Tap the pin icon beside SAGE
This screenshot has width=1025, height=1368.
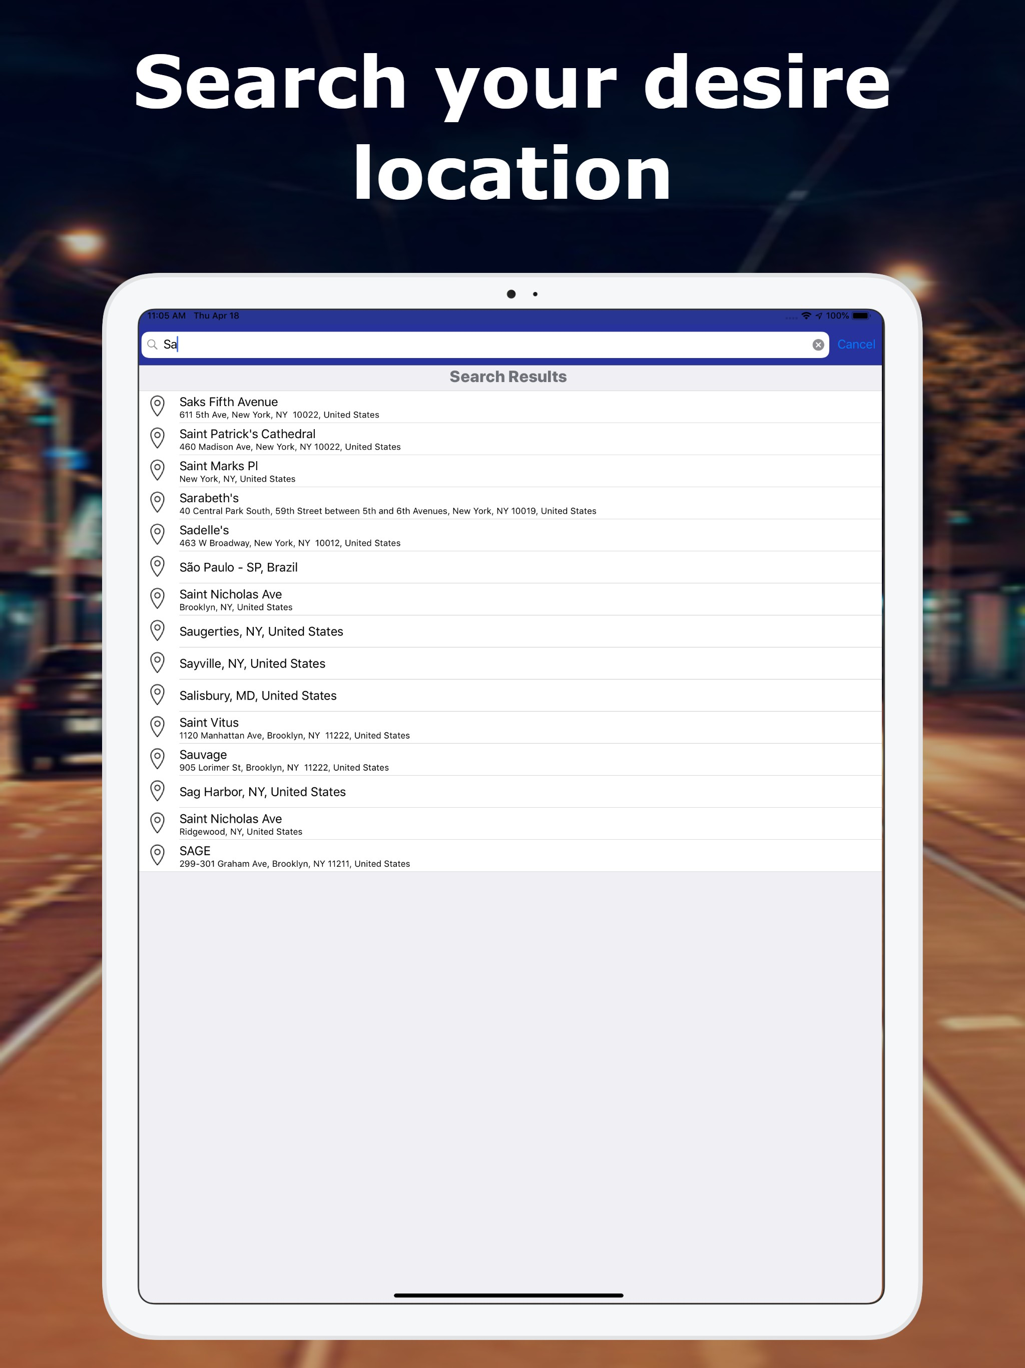click(x=158, y=855)
